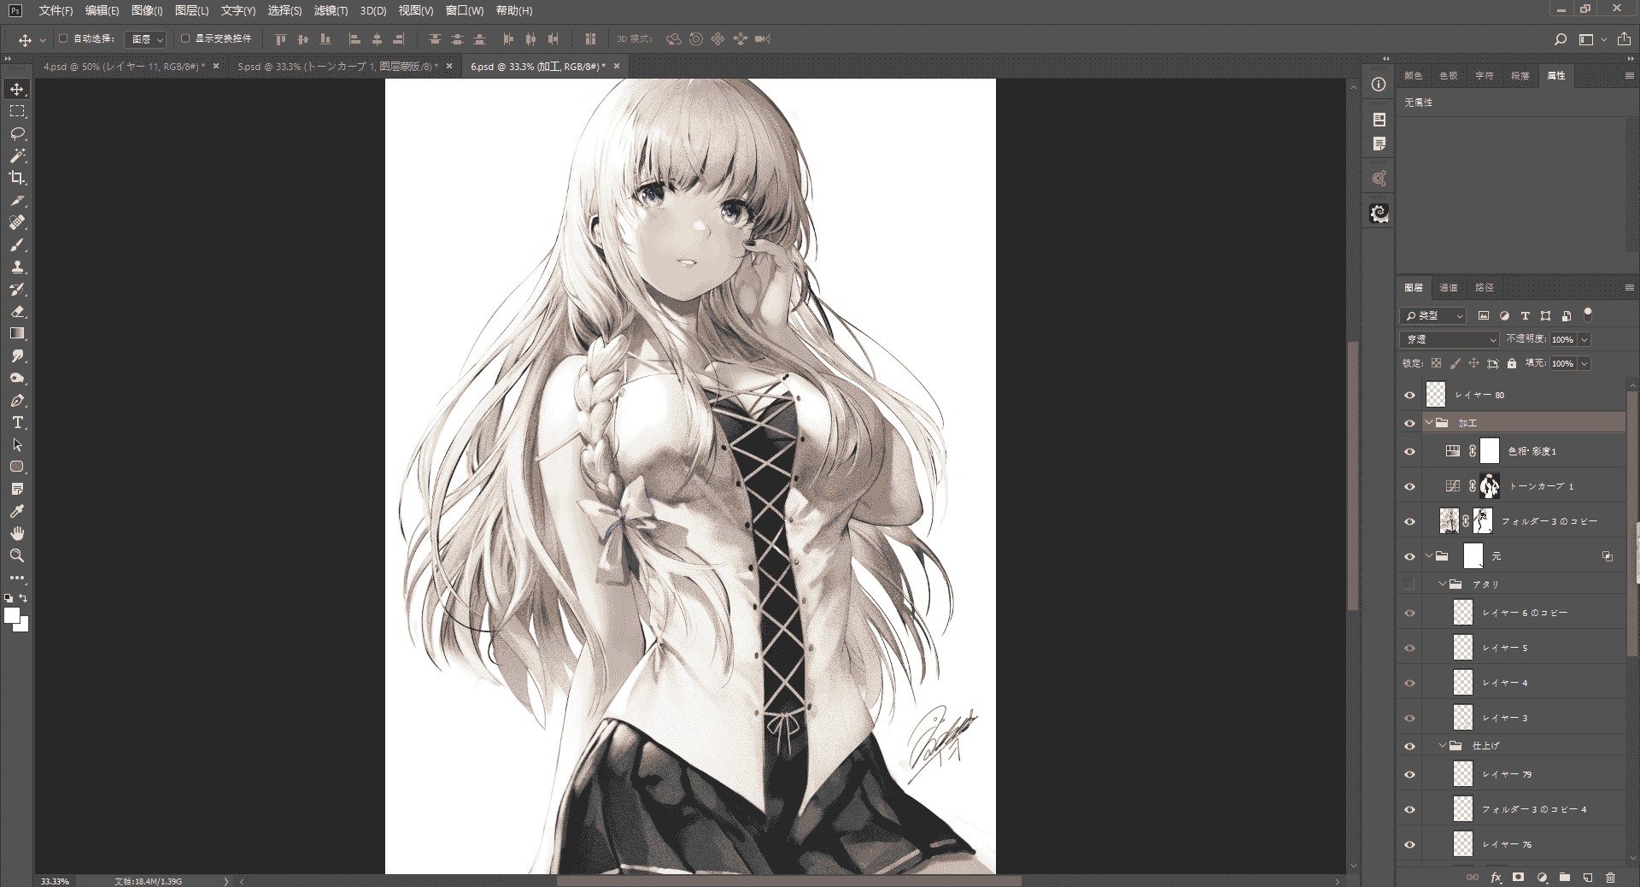The image size is (1640, 887).
Task: Select the Gradient tool
Action: (x=17, y=333)
